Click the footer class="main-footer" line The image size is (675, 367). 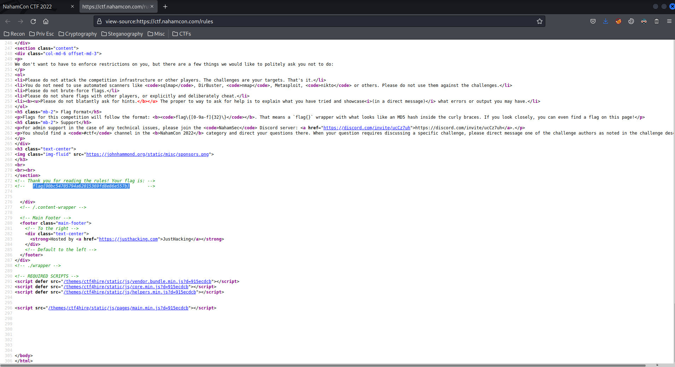click(55, 223)
